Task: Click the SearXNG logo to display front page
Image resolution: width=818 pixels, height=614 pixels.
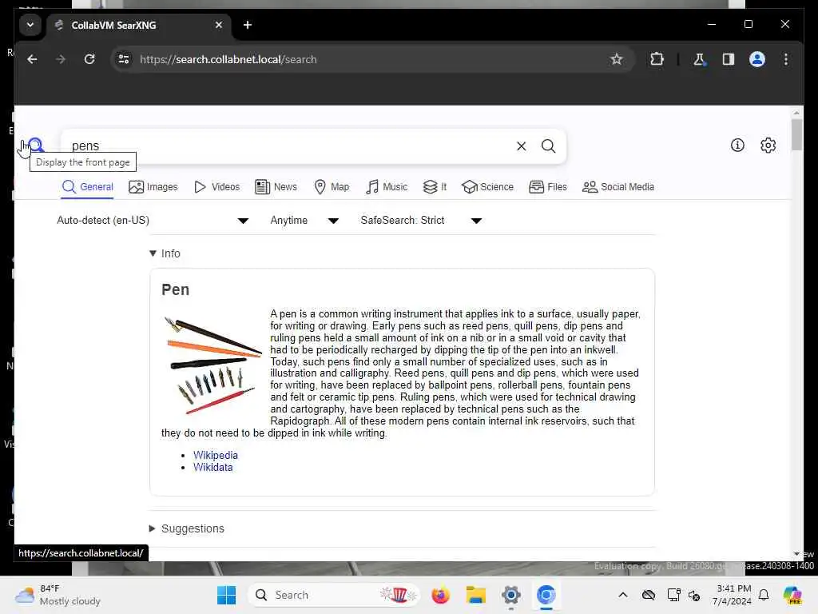Action: click(x=36, y=145)
